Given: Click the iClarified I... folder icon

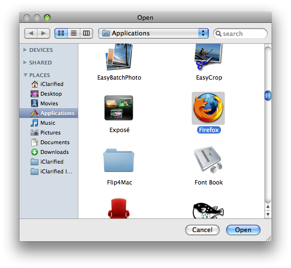Looking at the screenshot, I should [x=35, y=171].
